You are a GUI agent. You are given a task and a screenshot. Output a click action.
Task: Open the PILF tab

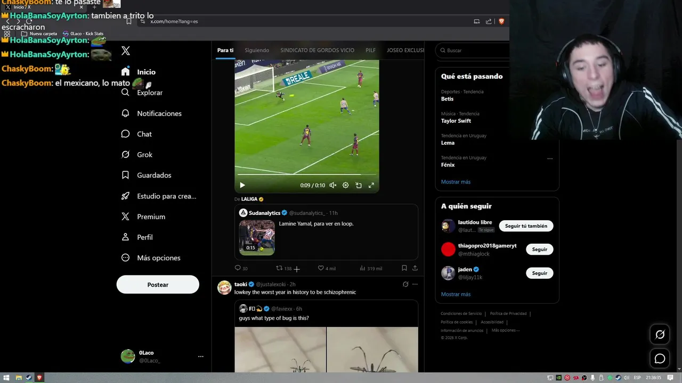370,50
